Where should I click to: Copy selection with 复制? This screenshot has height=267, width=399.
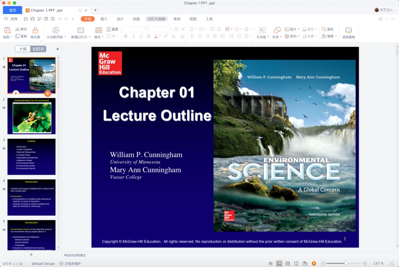[x=21, y=36]
